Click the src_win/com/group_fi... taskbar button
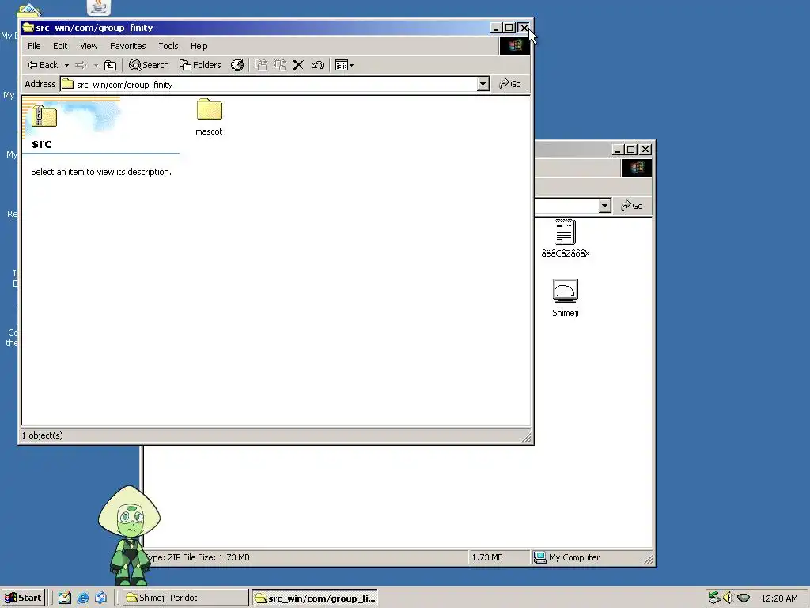Screen dimensions: 810x608 (x=315, y=598)
